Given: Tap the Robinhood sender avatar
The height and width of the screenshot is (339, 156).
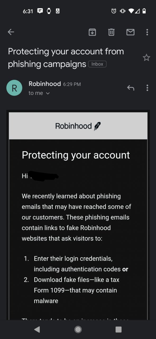Looking at the screenshot, I should coord(14,88).
